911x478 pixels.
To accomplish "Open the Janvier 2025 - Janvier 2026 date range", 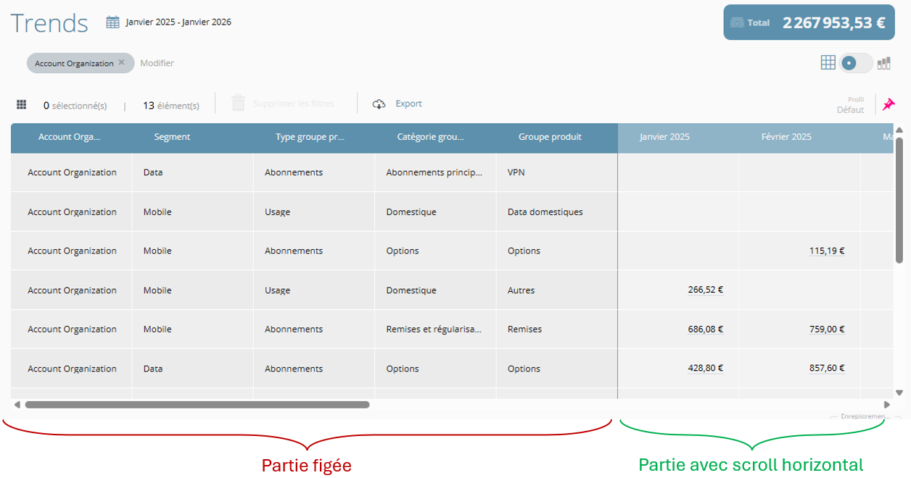I will 178,22.
